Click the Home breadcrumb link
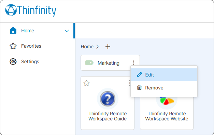 [87, 47]
